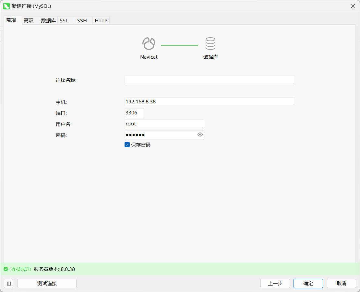Click the 确定 button
Viewport: 360px width, 292px height.
(308, 284)
